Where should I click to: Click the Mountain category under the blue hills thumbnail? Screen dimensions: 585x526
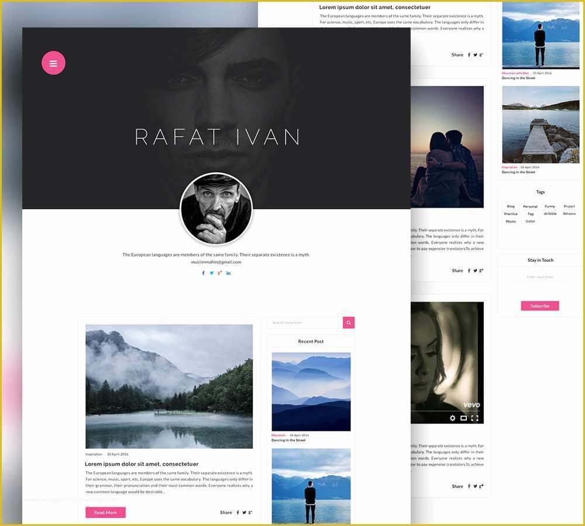pos(278,435)
